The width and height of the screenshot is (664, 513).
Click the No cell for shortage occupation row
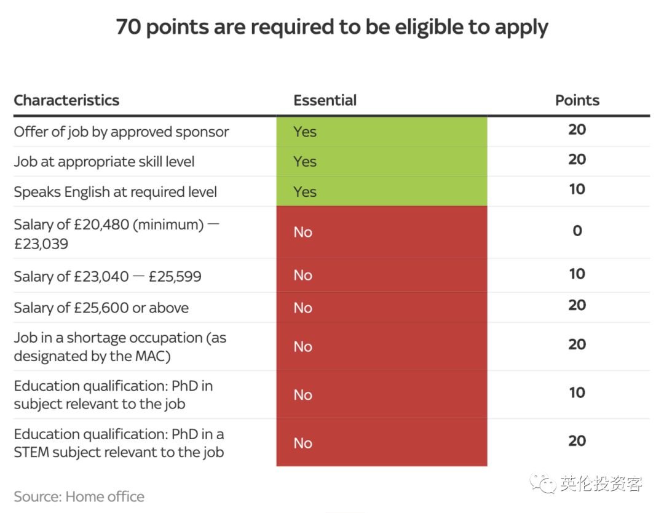click(x=382, y=346)
